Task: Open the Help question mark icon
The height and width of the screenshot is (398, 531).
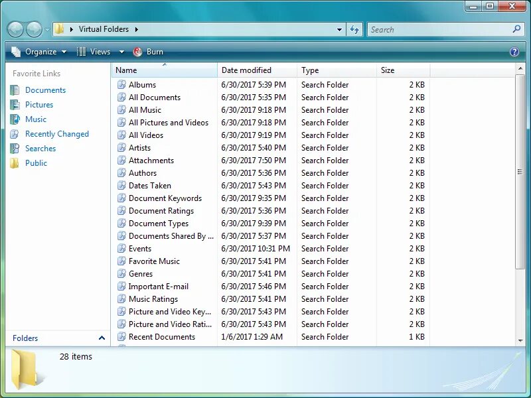Action: coord(514,52)
